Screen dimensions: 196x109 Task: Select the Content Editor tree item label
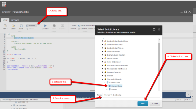[114, 83]
